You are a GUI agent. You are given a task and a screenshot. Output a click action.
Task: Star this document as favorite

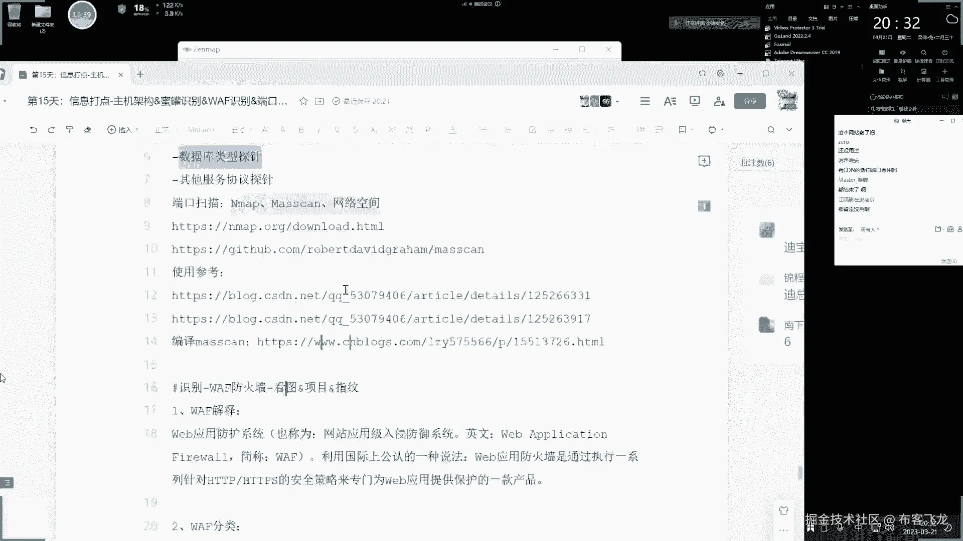pos(303,101)
